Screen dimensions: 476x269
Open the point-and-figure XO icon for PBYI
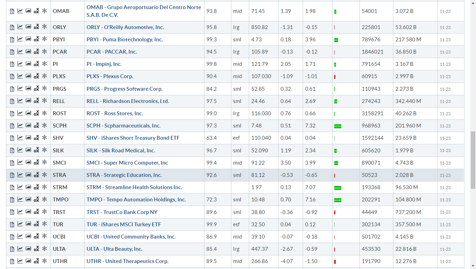tap(36, 40)
